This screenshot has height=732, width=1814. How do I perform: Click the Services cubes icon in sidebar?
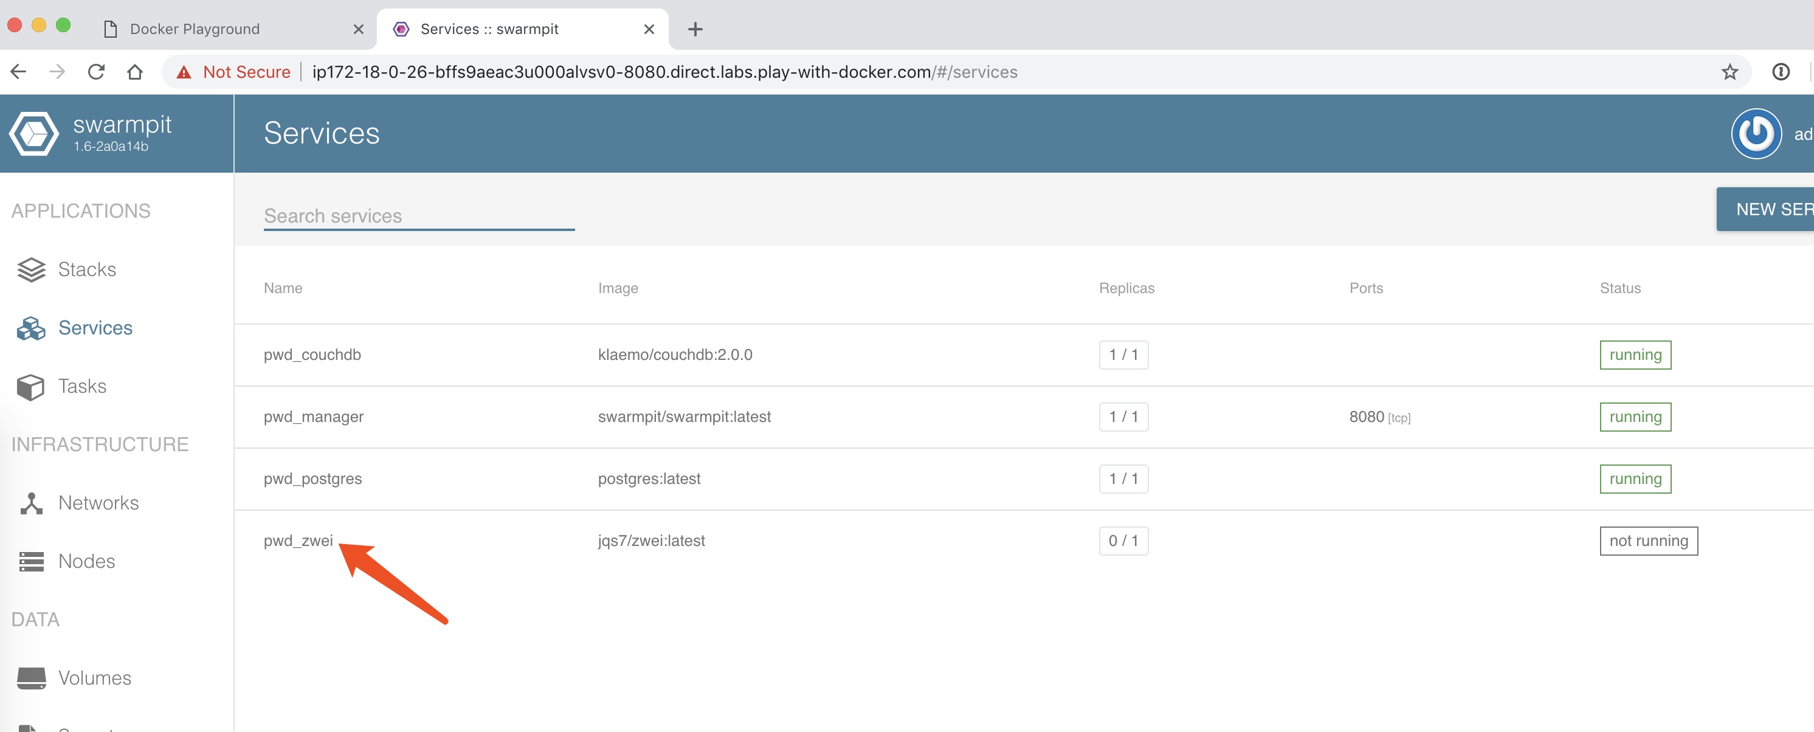point(31,328)
